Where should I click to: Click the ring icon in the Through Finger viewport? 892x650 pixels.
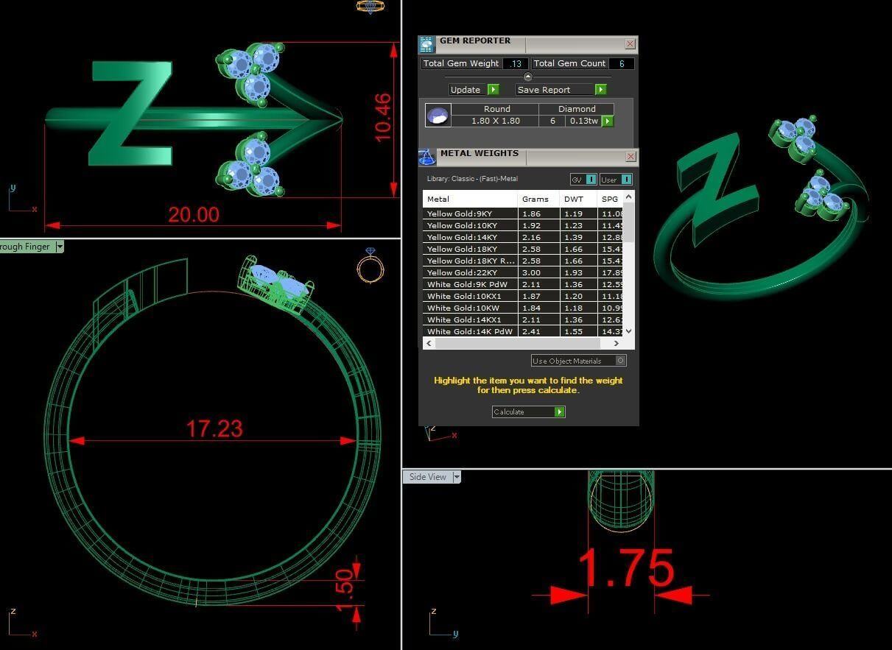(370, 266)
